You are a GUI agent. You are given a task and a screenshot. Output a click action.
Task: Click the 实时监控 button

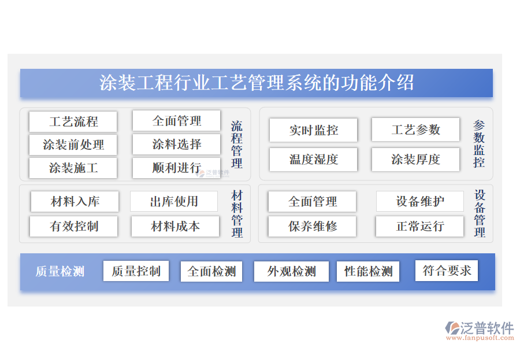[x=313, y=130]
